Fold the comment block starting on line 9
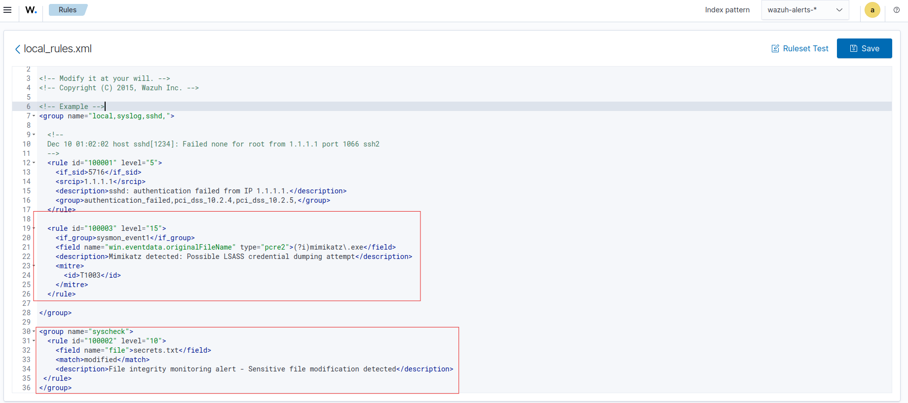Screen dimensions: 908x403 (34, 135)
